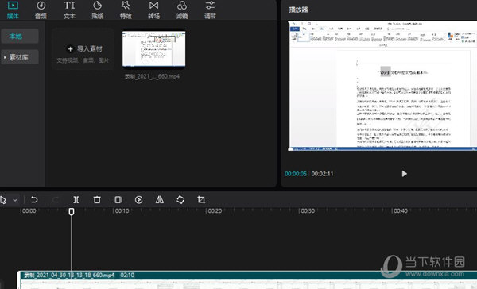Click the 录制_2021 mp4 file name label

(152, 76)
